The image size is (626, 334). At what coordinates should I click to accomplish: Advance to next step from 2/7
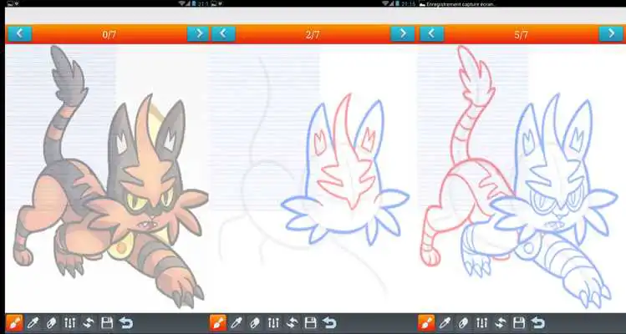coord(403,33)
